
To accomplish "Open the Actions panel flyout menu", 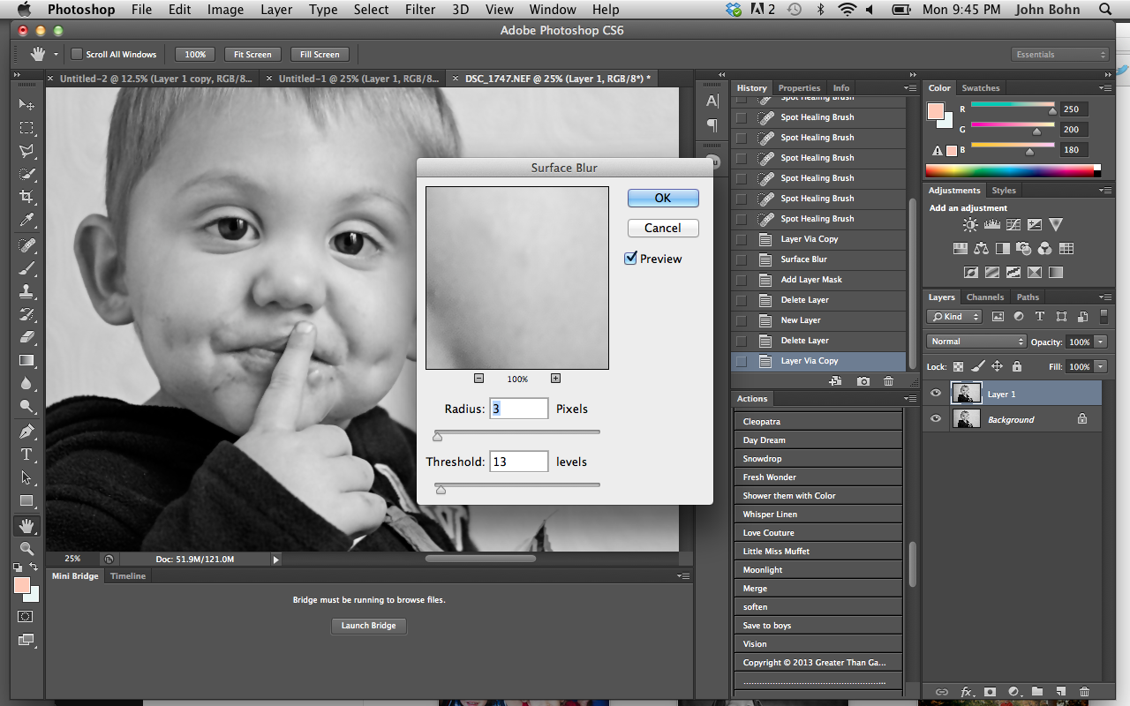I will (x=909, y=399).
